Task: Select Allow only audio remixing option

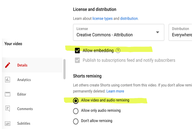Action: tap(76, 111)
